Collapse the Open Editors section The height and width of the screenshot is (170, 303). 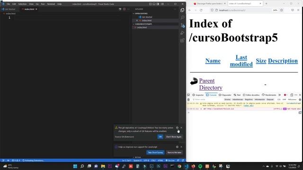134,14
